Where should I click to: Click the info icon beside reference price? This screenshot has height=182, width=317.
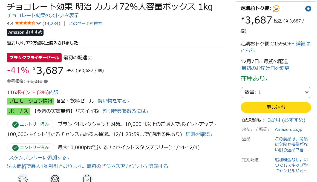[46, 81]
